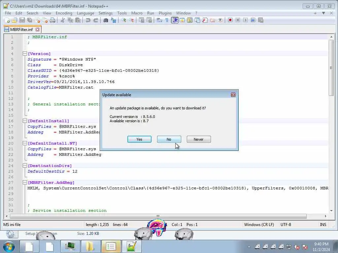Click the plus button beside the menu bar
The width and height of the screenshot is (338, 253).
(x=315, y=13)
